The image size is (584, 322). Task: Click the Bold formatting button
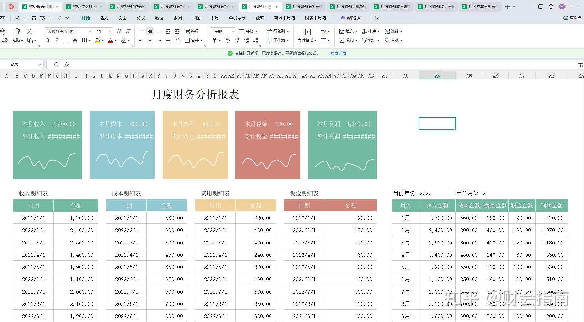(x=48, y=40)
